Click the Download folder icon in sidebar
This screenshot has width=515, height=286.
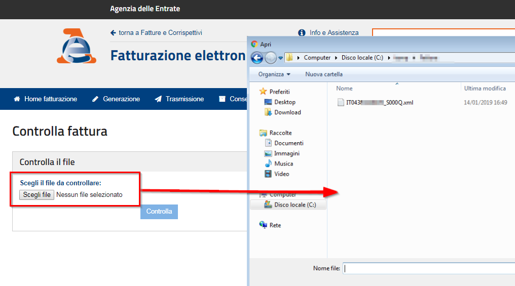tap(268, 112)
